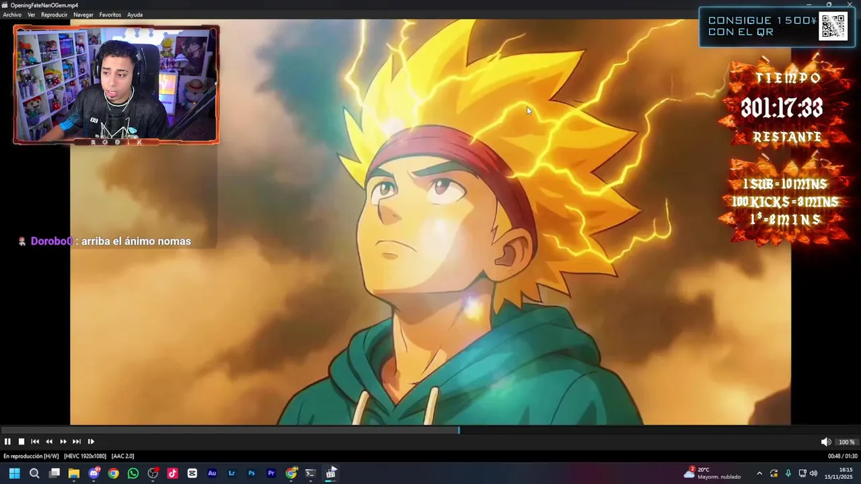The width and height of the screenshot is (861, 484).
Task: Click the rewind button
Action: click(x=49, y=442)
